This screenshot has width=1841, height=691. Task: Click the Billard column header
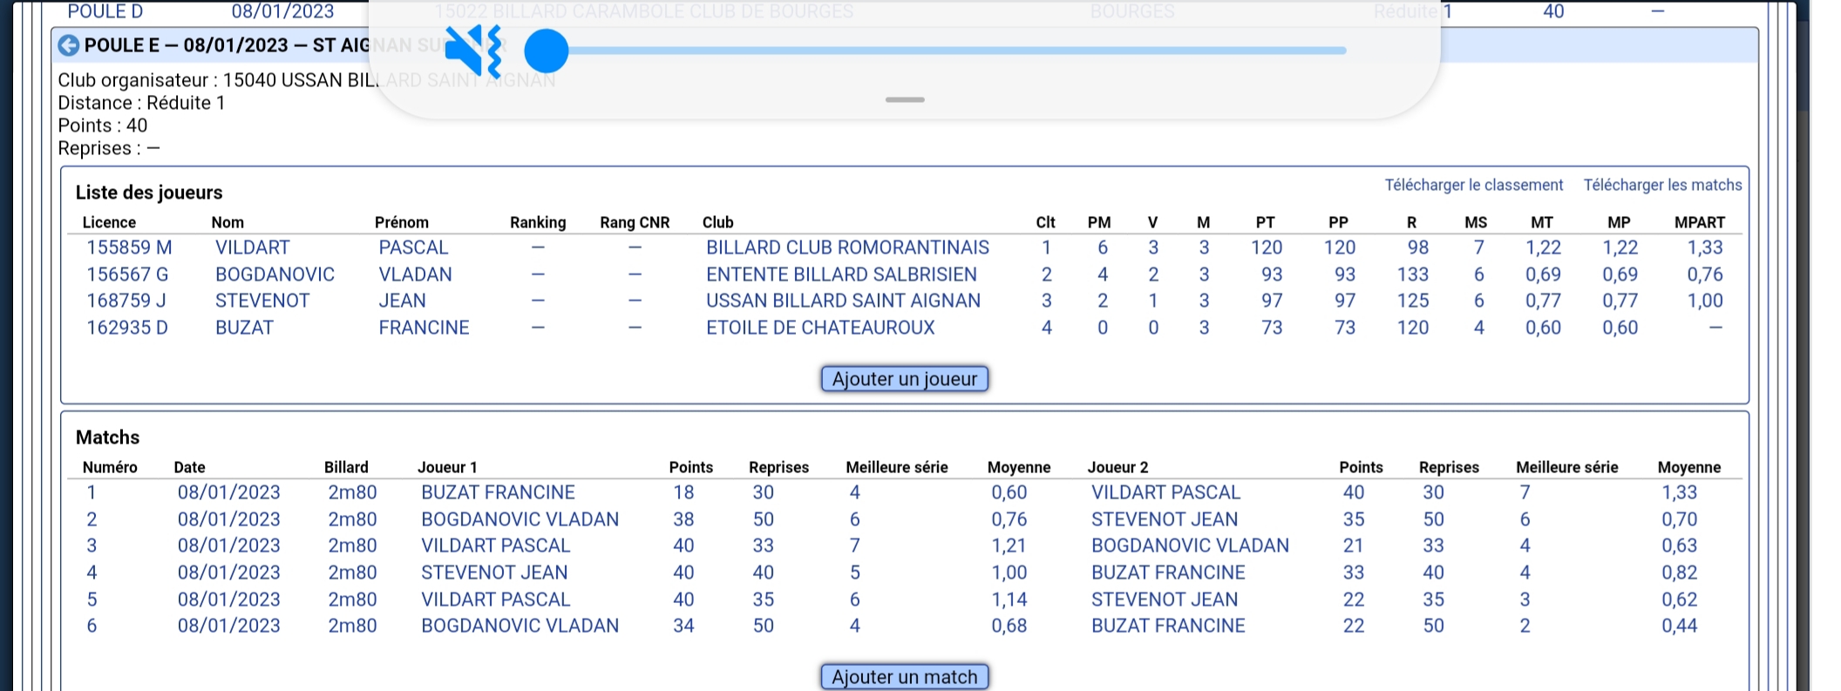click(x=346, y=467)
